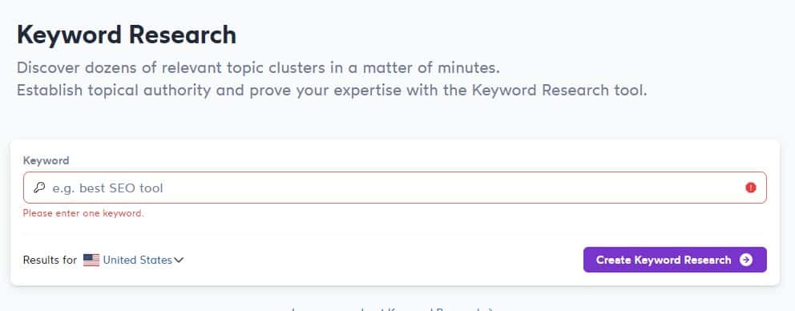Select the 'United States' country text
The height and width of the screenshot is (311, 795).
click(x=138, y=261)
